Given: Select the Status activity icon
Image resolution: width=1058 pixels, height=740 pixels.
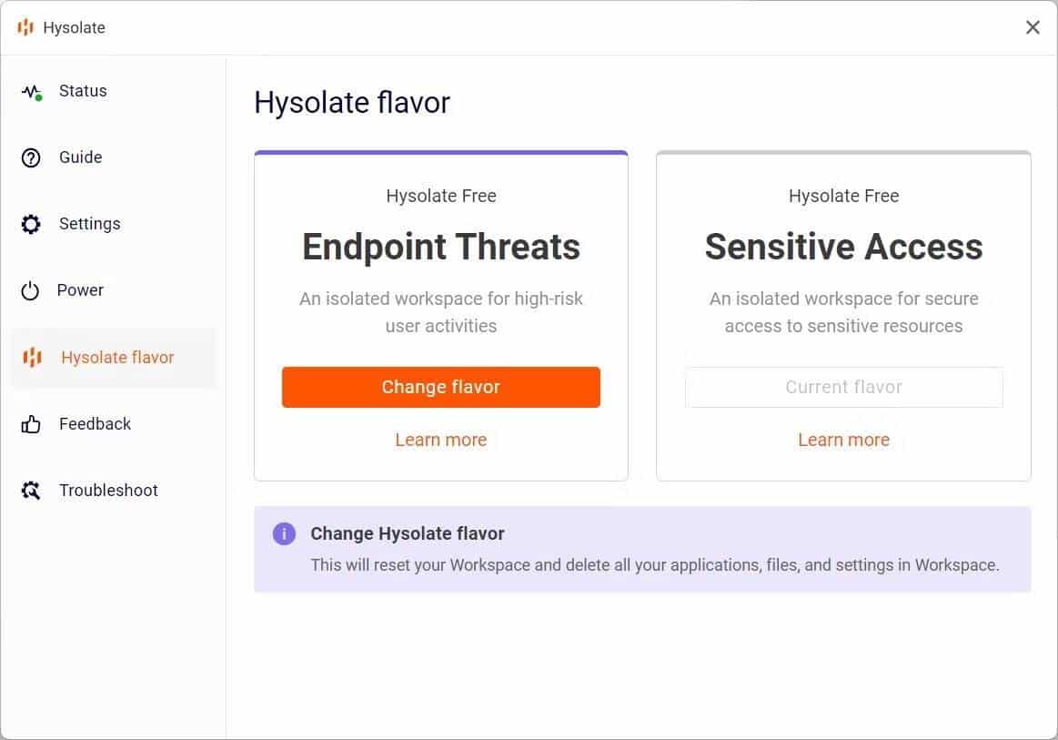Looking at the screenshot, I should point(30,90).
